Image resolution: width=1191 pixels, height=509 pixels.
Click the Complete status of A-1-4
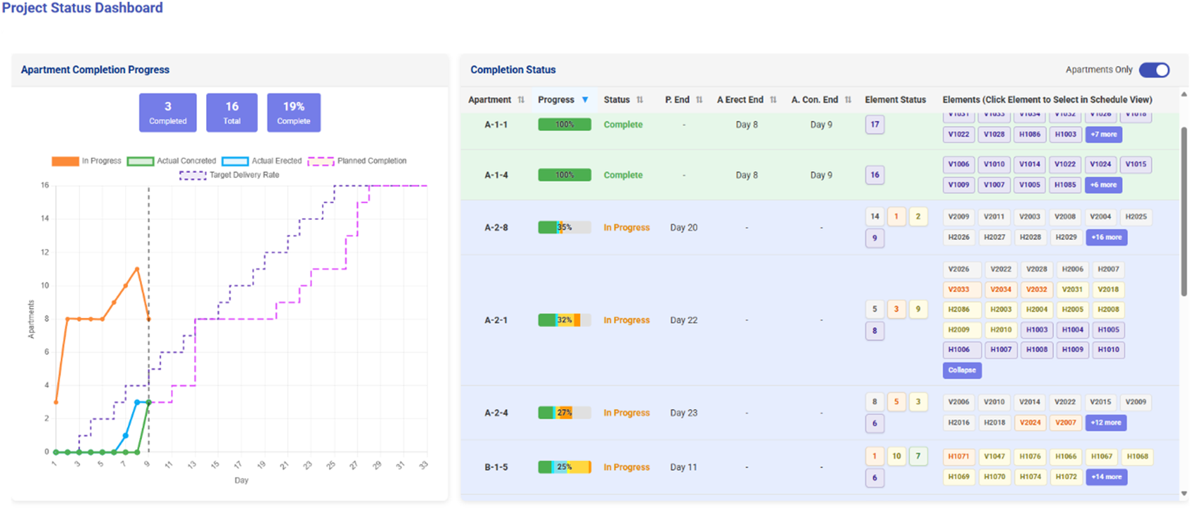pyautogui.click(x=623, y=175)
